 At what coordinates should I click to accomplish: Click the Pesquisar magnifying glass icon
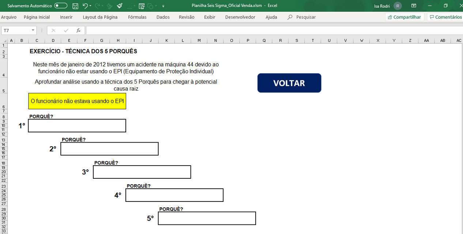pos(290,17)
